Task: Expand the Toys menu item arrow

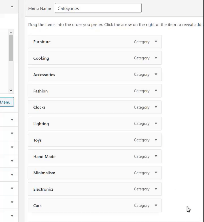Action: 156,140
